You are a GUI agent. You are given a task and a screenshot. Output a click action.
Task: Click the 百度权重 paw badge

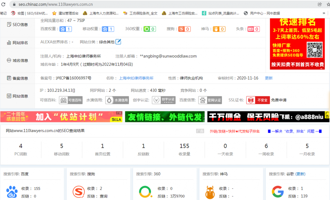(66, 29)
